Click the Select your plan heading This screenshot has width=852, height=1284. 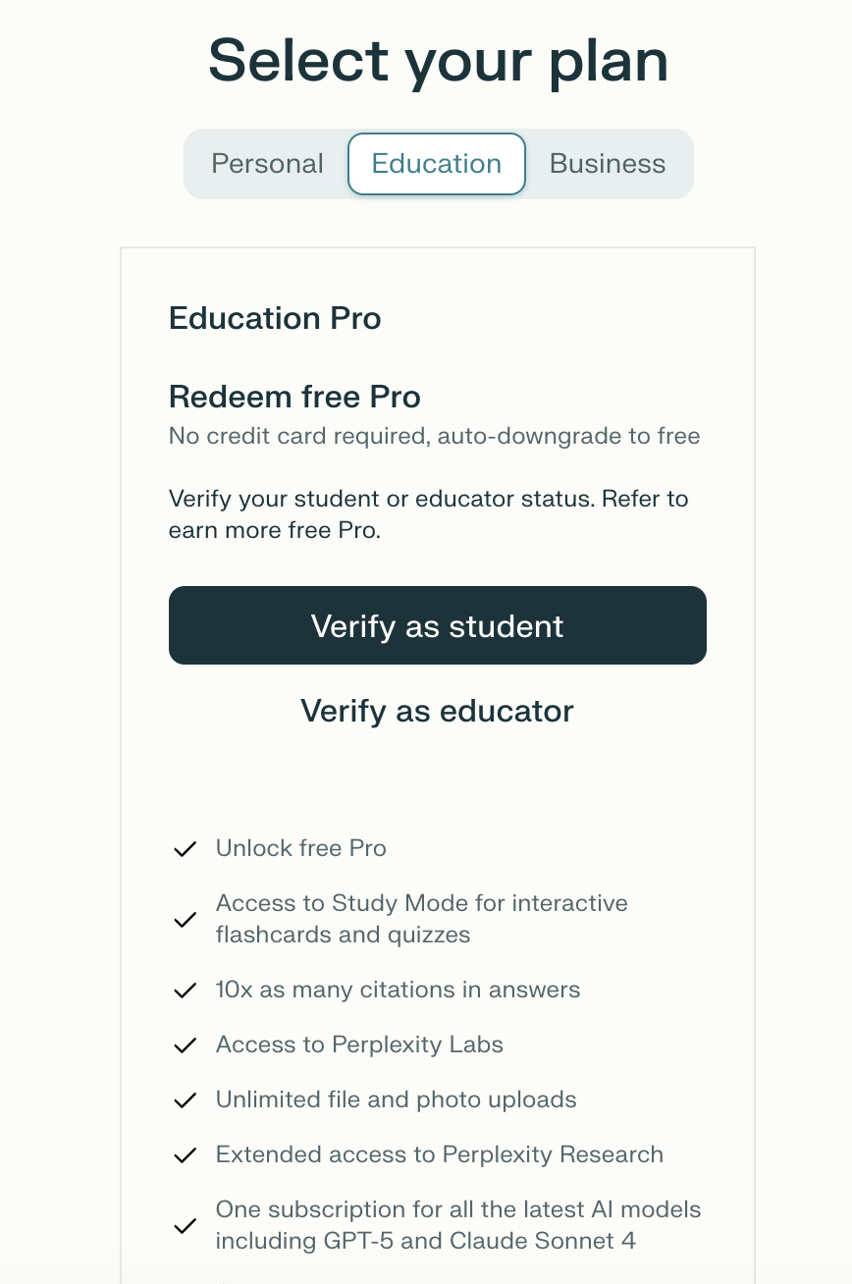pyautogui.click(x=438, y=60)
